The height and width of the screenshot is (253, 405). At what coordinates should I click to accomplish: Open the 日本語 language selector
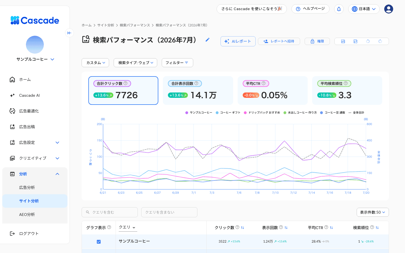(x=364, y=9)
